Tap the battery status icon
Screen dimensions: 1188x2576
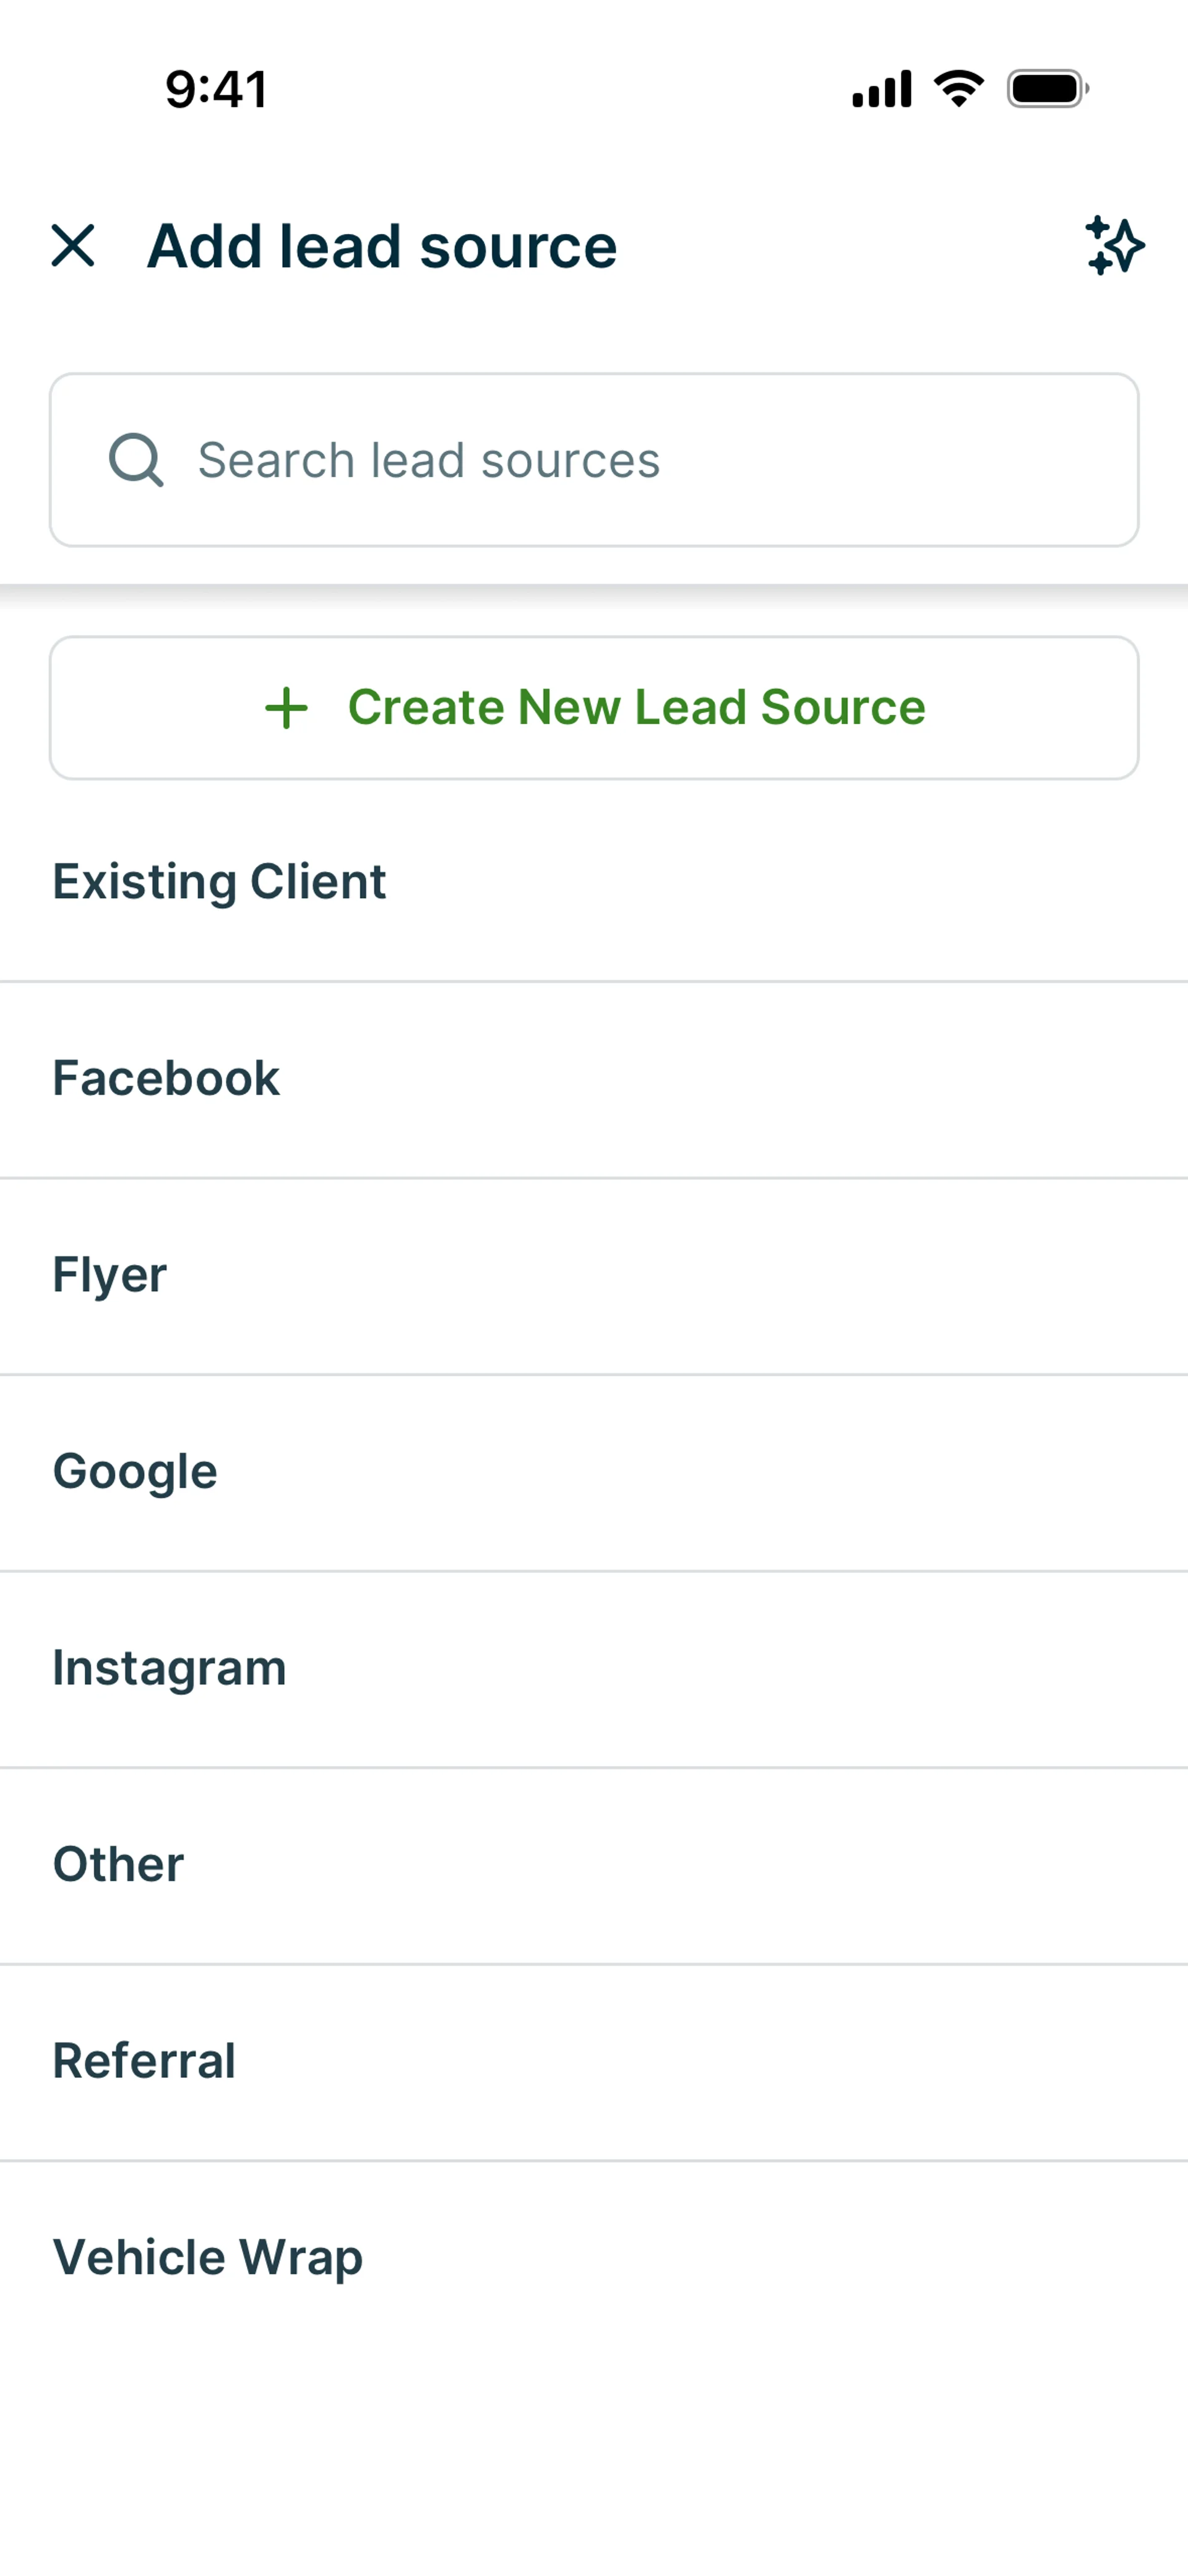coord(1047,89)
